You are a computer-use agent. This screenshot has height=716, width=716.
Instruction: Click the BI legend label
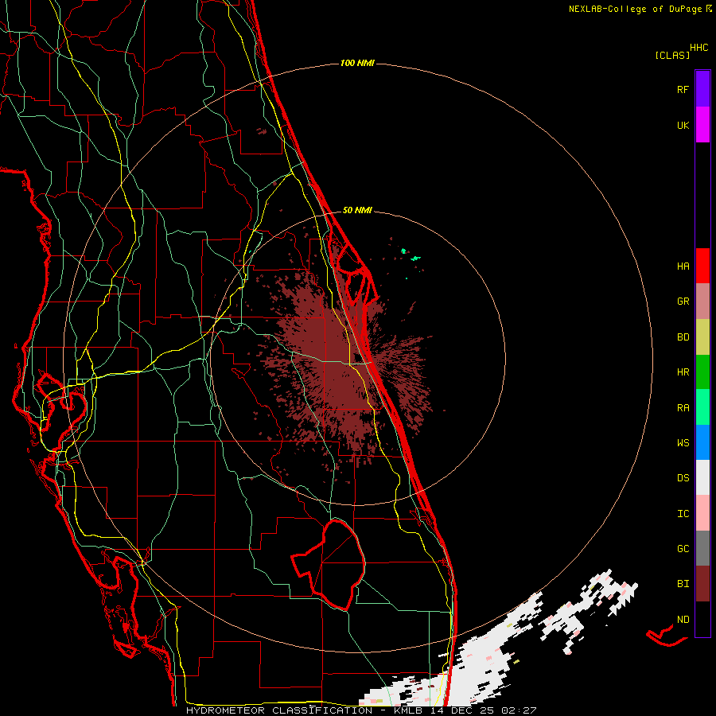click(x=683, y=584)
